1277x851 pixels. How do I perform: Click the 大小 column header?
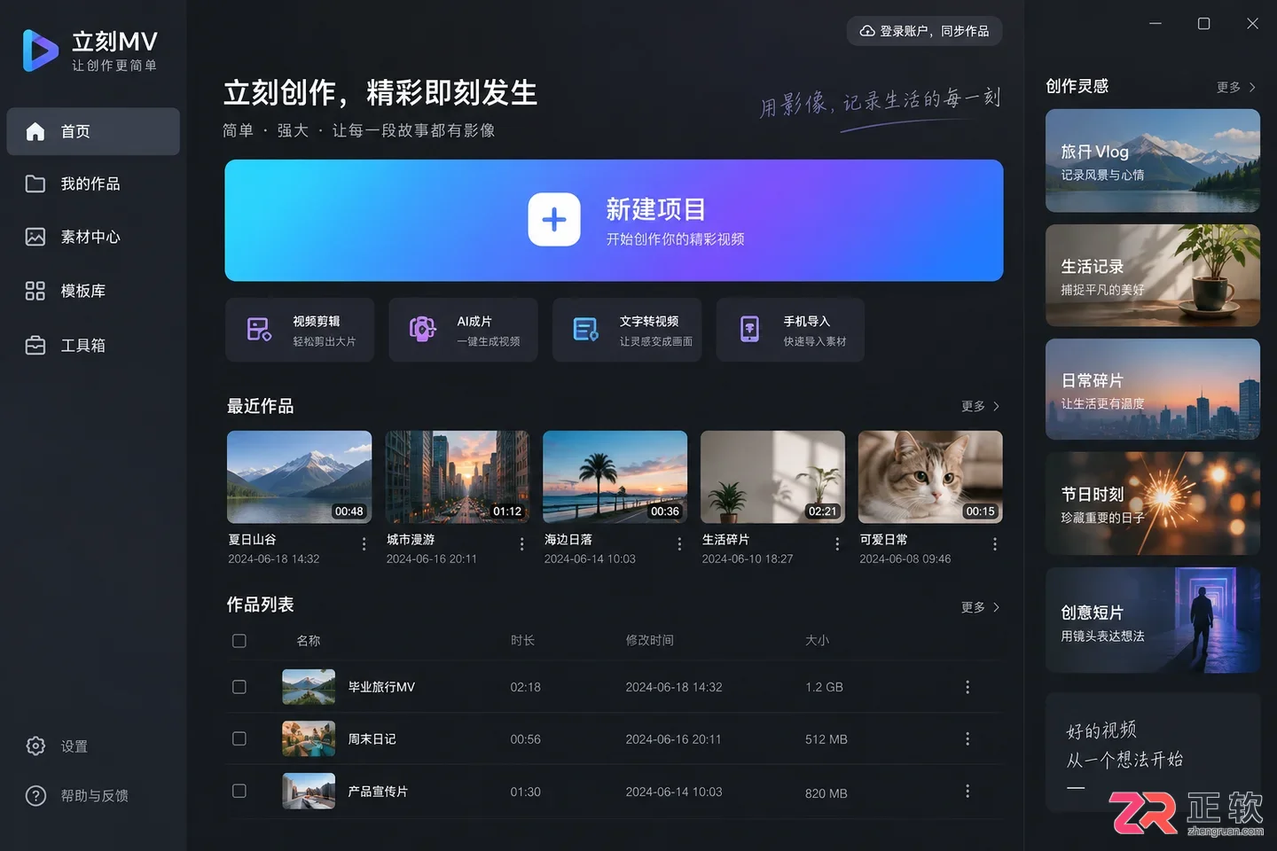click(x=817, y=640)
